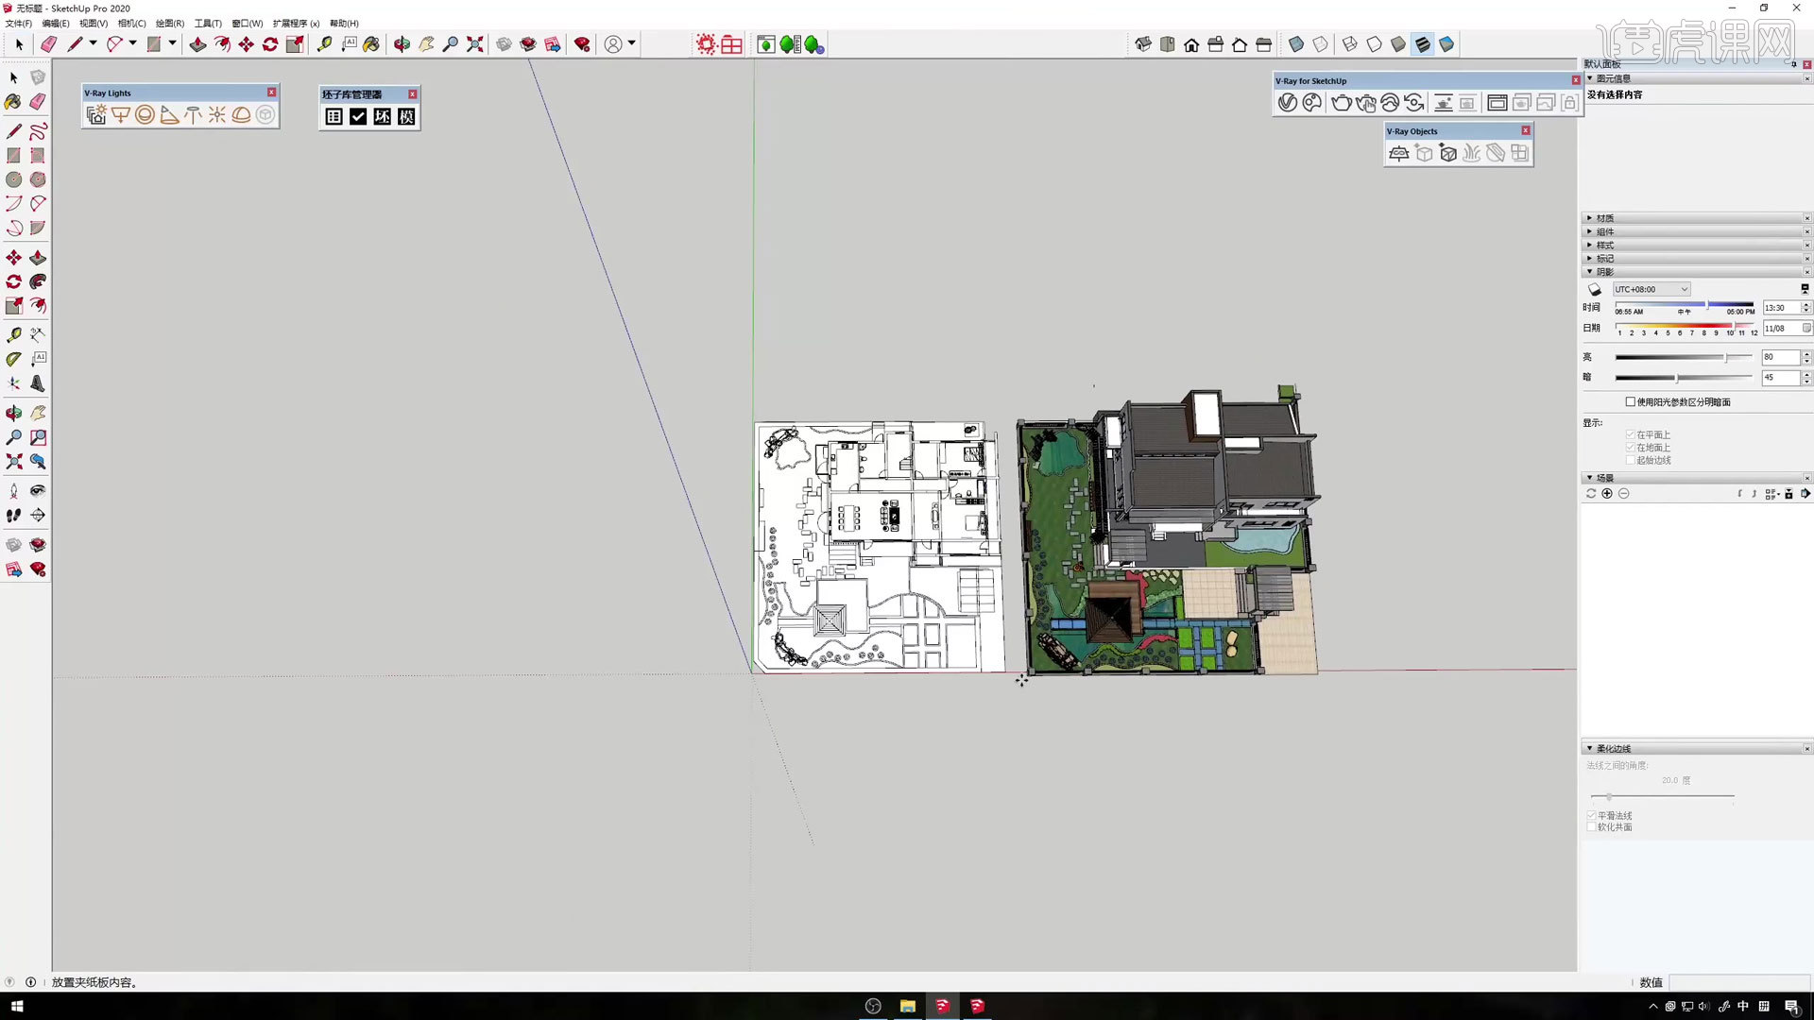Click the 坯 icon in 坯子库管理器 panel

382,116
